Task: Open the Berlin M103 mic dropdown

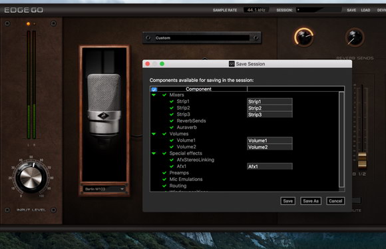Action: click(104, 189)
